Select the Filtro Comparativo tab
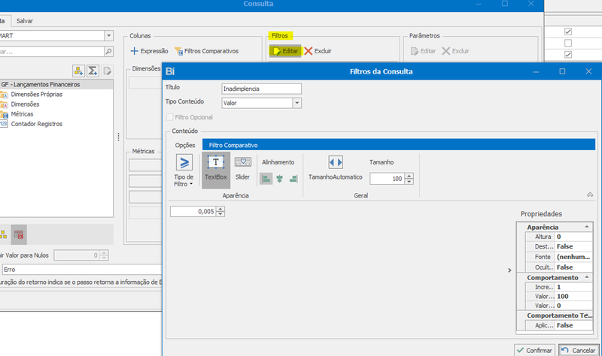Screen dimensions: 602x356 233,145
